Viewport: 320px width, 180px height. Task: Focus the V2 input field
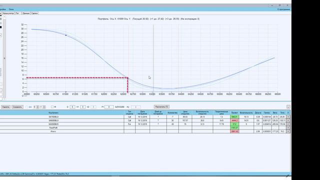pyautogui.click(x=93, y=107)
